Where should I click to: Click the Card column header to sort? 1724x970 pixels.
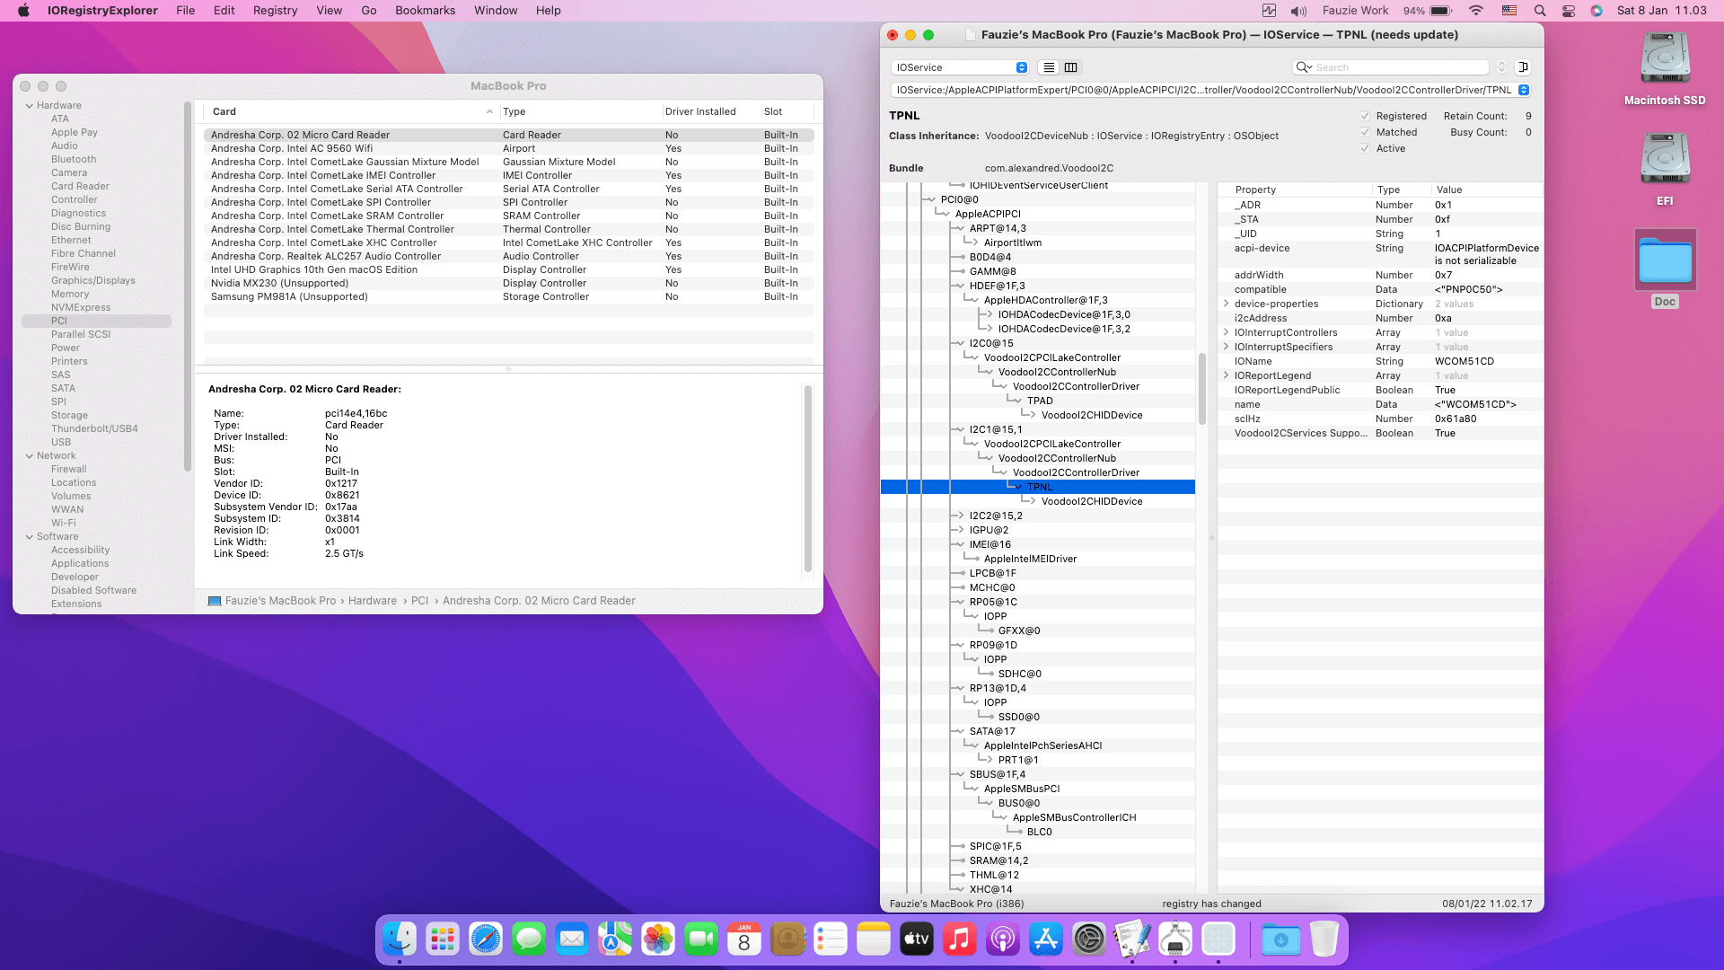point(351,111)
